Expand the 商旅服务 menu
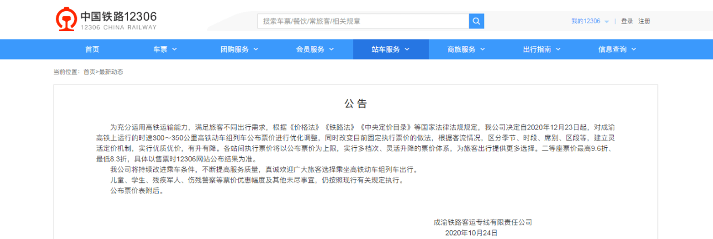 pos(467,49)
